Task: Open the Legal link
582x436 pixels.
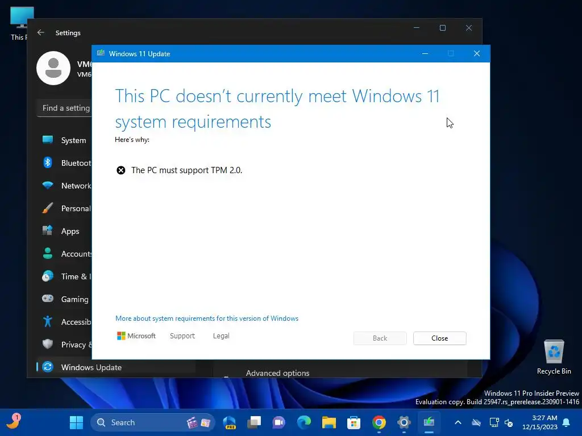Action: [221, 336]
